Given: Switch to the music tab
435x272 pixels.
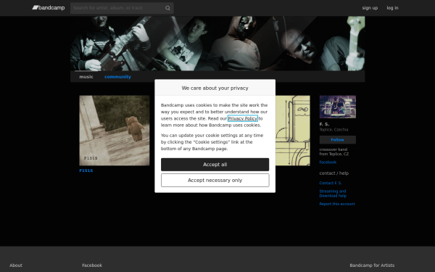Looking at the screenshot, I should [86, 77].
